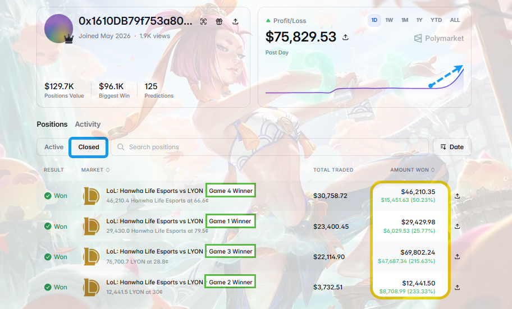
Task: Share the Game 2 Winner position
Action: pos(457,287)
